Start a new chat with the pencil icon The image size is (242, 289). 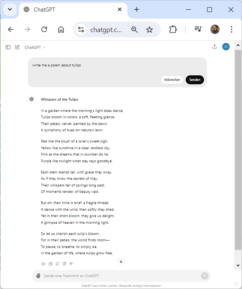point(17,47)
